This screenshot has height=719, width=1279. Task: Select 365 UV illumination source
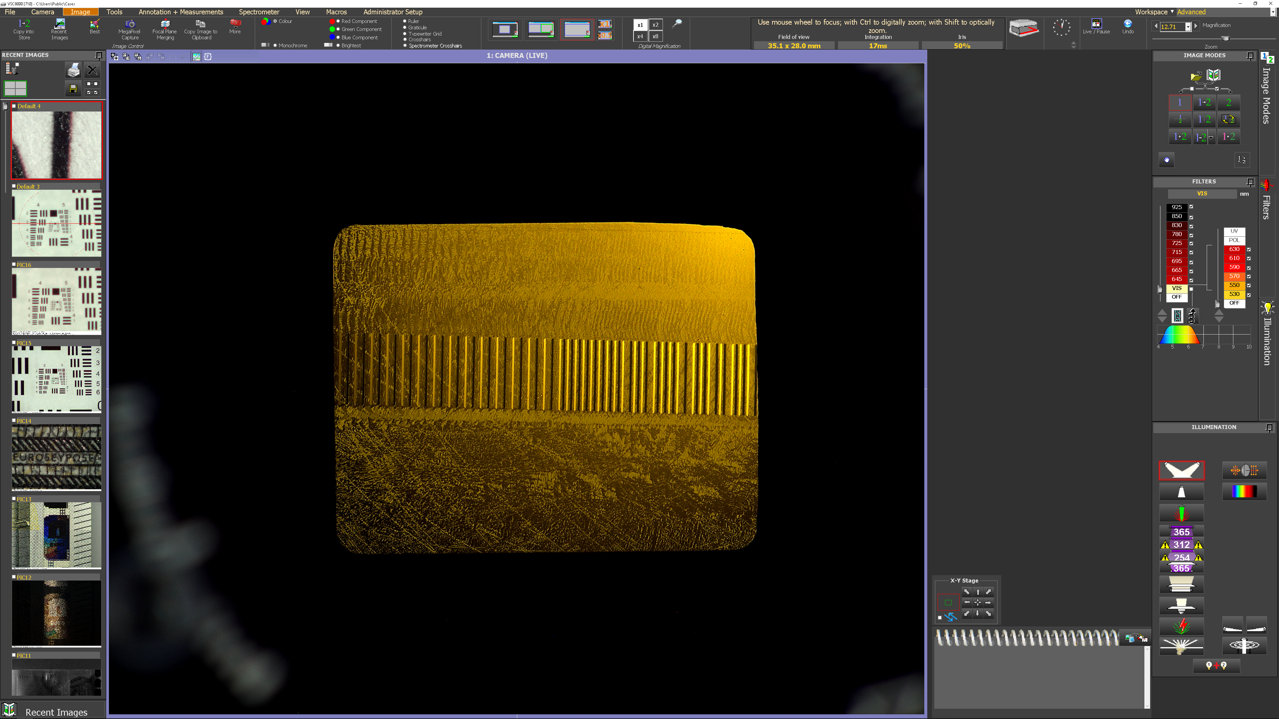(1181, 532)
